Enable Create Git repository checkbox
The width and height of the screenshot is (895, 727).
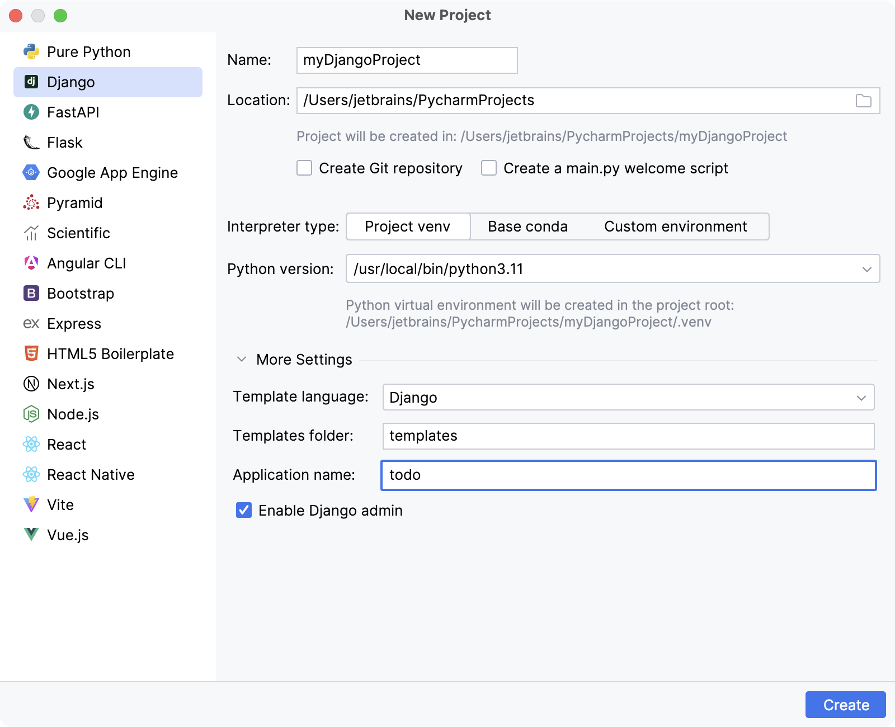tap(304, 168)
